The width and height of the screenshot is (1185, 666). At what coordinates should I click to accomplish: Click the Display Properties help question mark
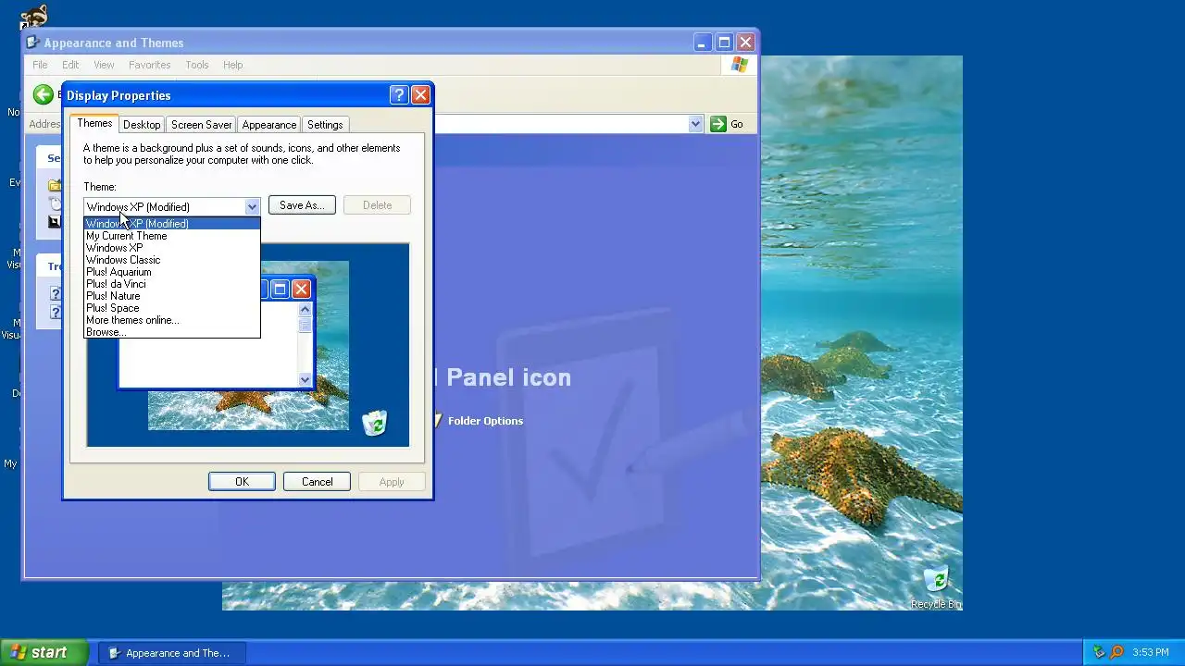[399, 94]
